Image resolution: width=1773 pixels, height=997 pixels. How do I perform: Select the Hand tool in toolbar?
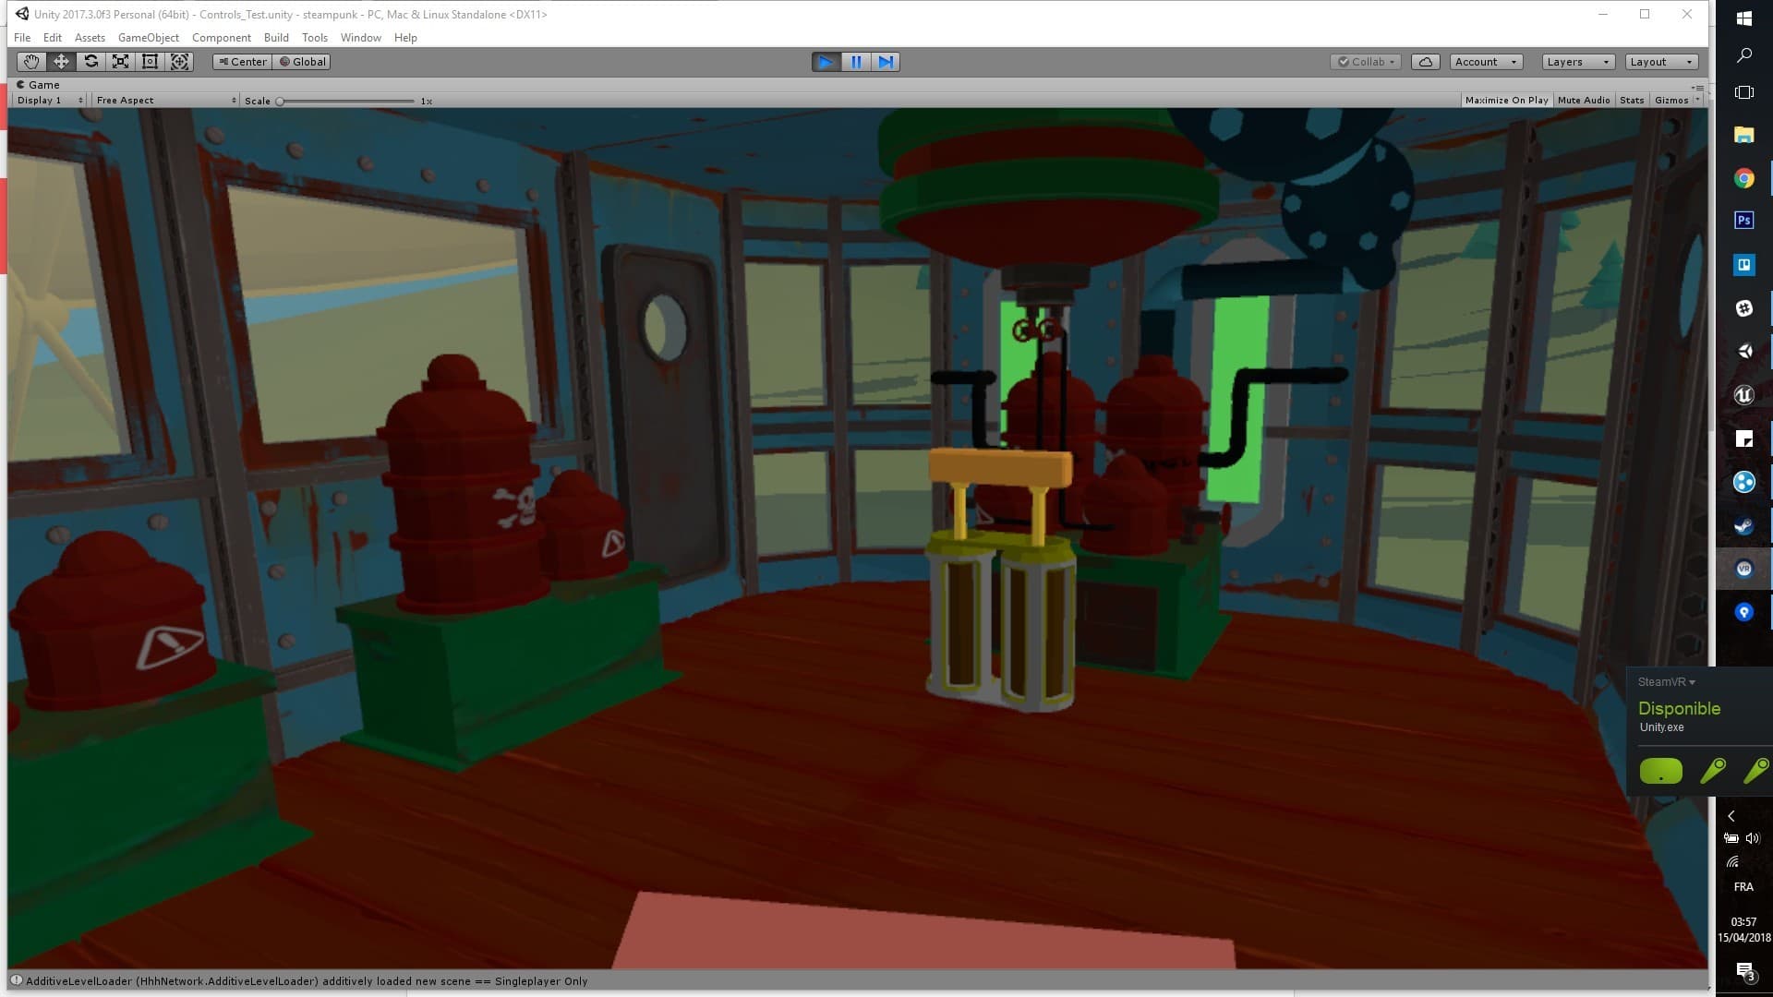click(x=31, y=62)
